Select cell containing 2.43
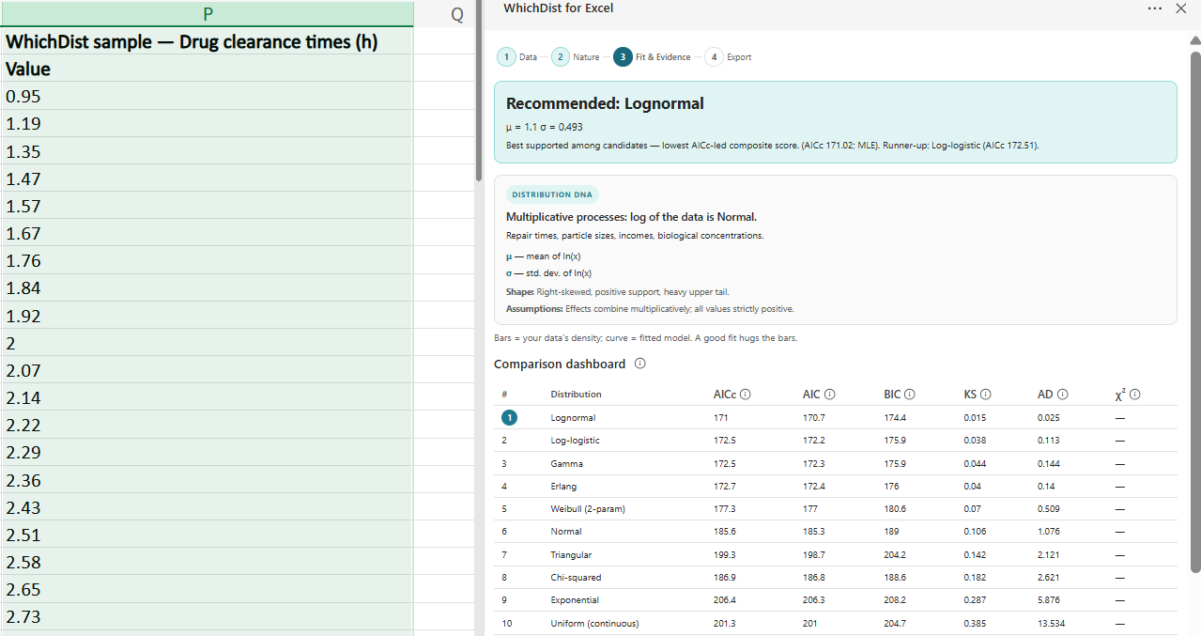Image resolution: width=1201 pixels, height=636 pixels. click(x=207, y=507)
